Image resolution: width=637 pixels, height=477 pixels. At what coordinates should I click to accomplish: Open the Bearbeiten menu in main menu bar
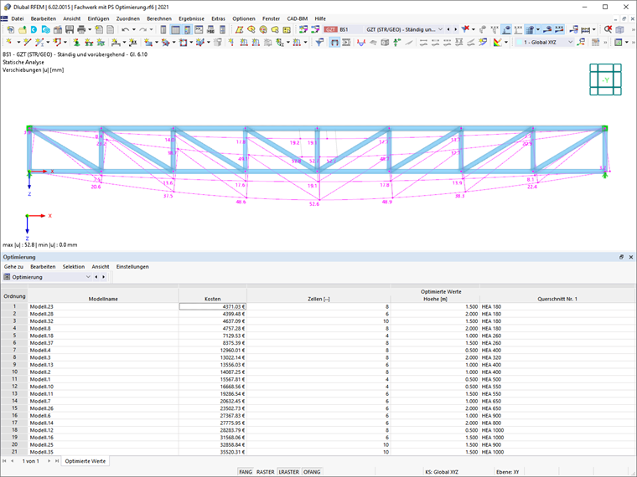coord(44,18)
